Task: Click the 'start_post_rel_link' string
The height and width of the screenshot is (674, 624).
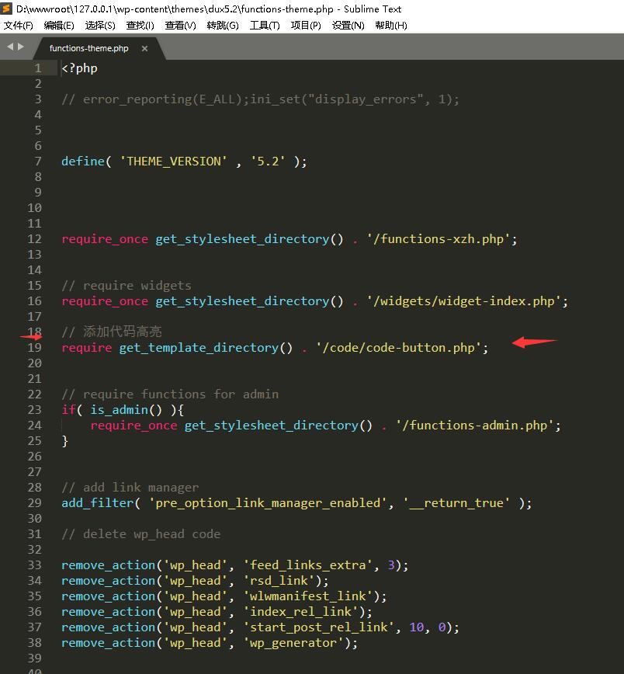Action: 318,627
